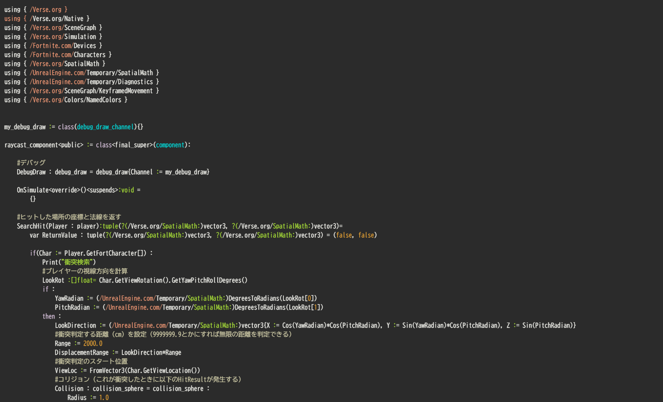This screenshot has height=402, width=663.
Task: Click the DisplacementRange := LookDirection*Range line
Action: coord(118,352)
